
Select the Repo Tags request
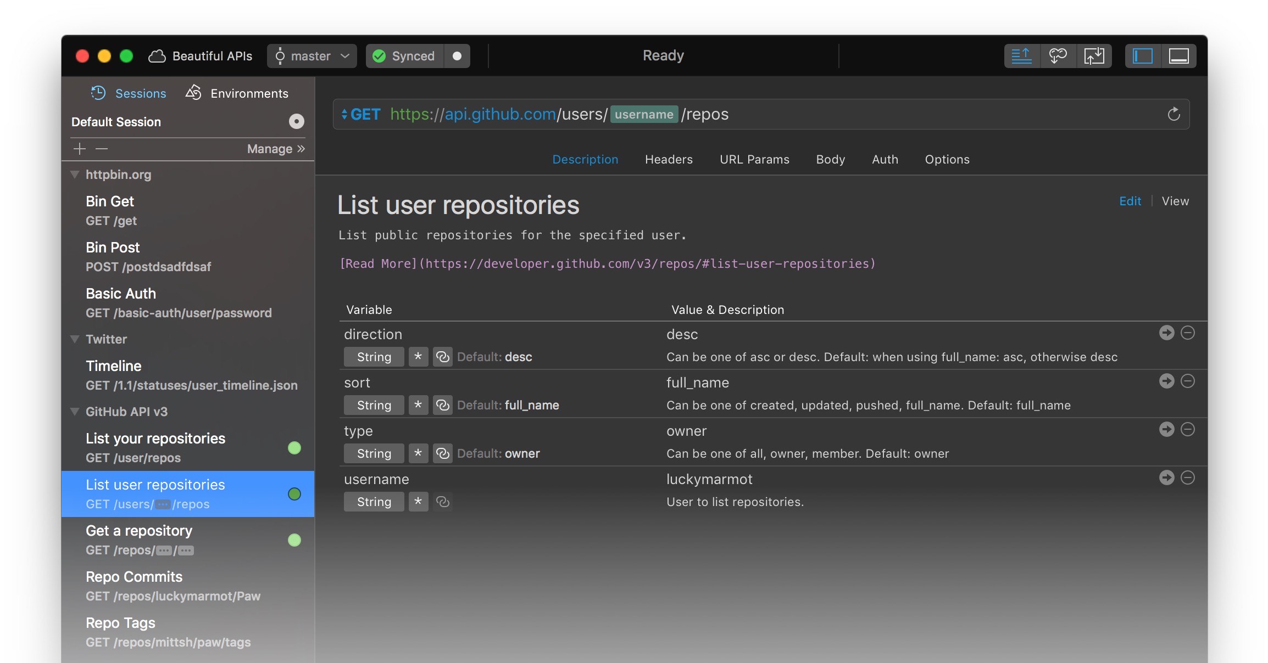point(188,632)
